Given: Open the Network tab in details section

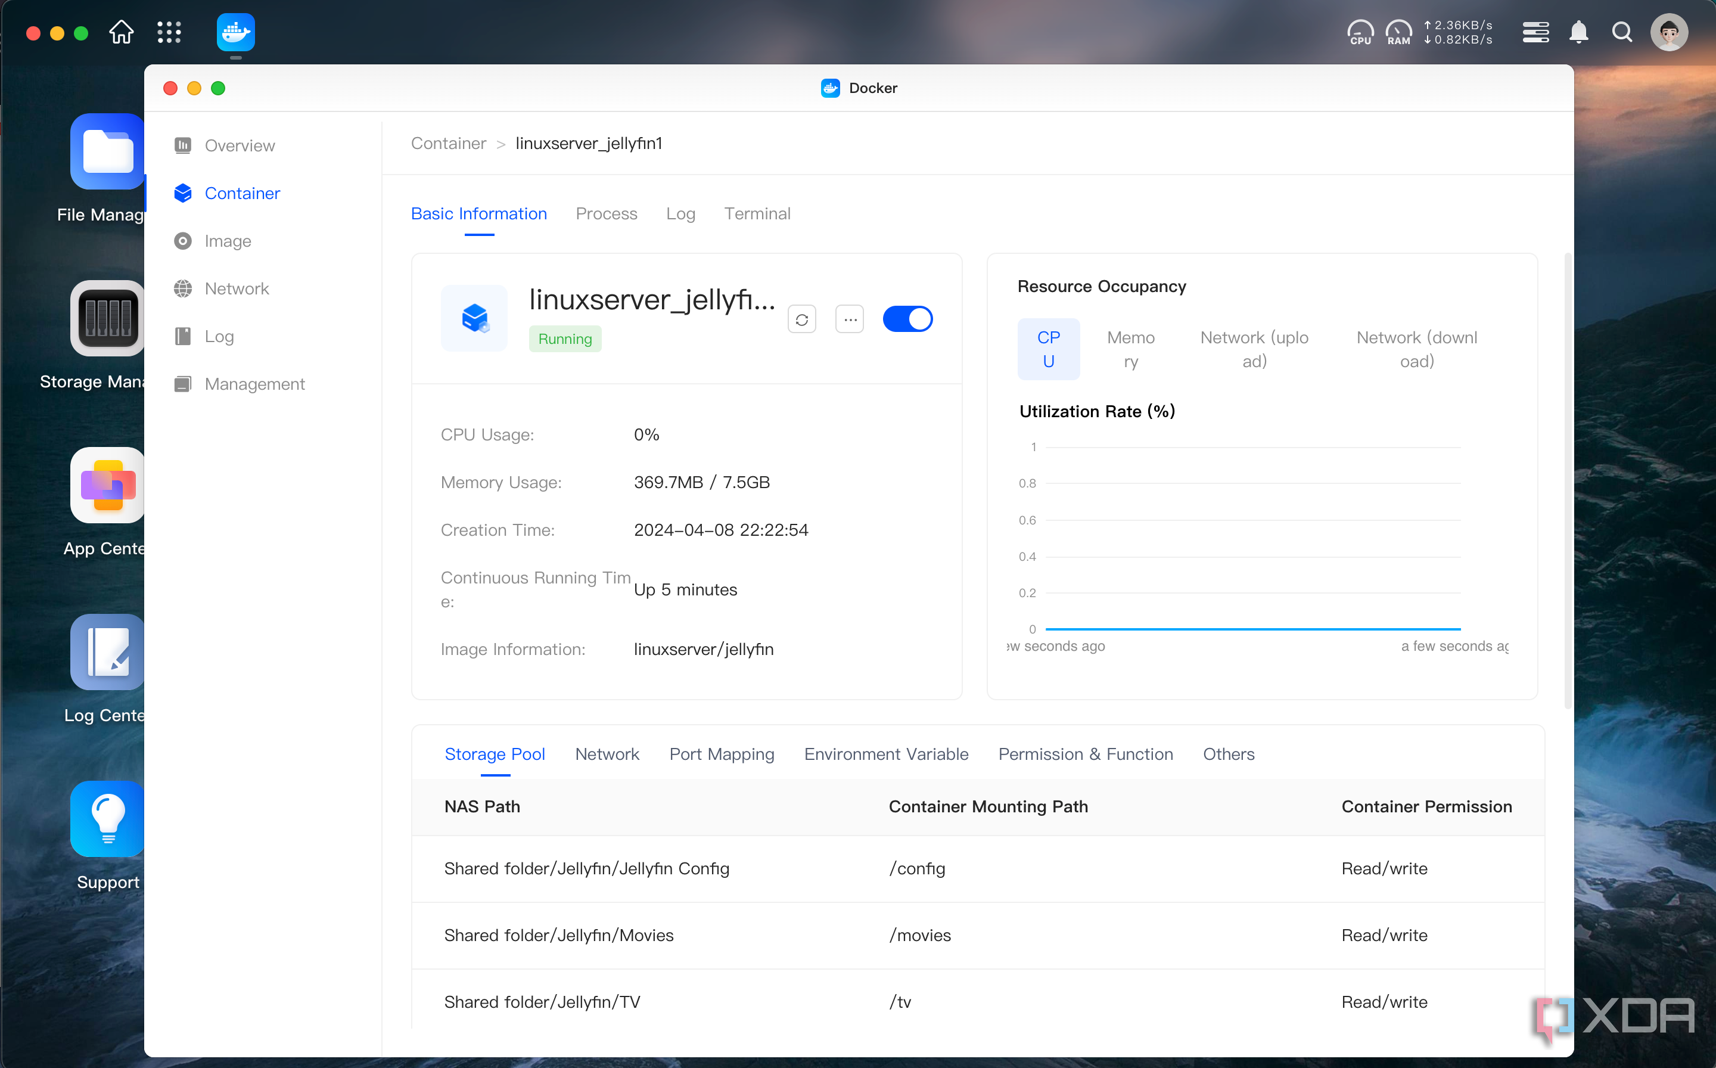Looking at the screenshot, I should [x=607, y=755].
